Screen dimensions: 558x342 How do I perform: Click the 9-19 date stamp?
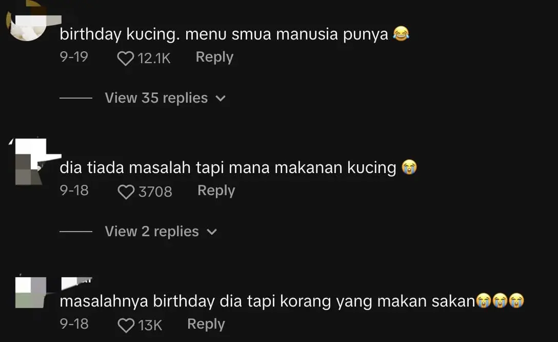coord(74,57)
